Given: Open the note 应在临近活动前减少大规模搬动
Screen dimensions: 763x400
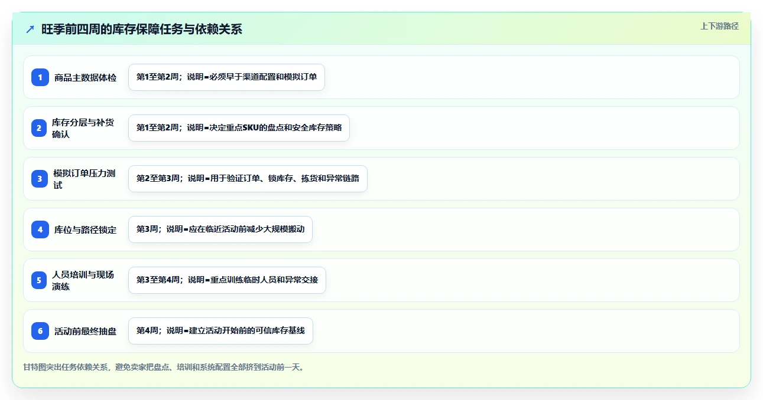Looking at the screenshot, I should [x=220, y=229].
